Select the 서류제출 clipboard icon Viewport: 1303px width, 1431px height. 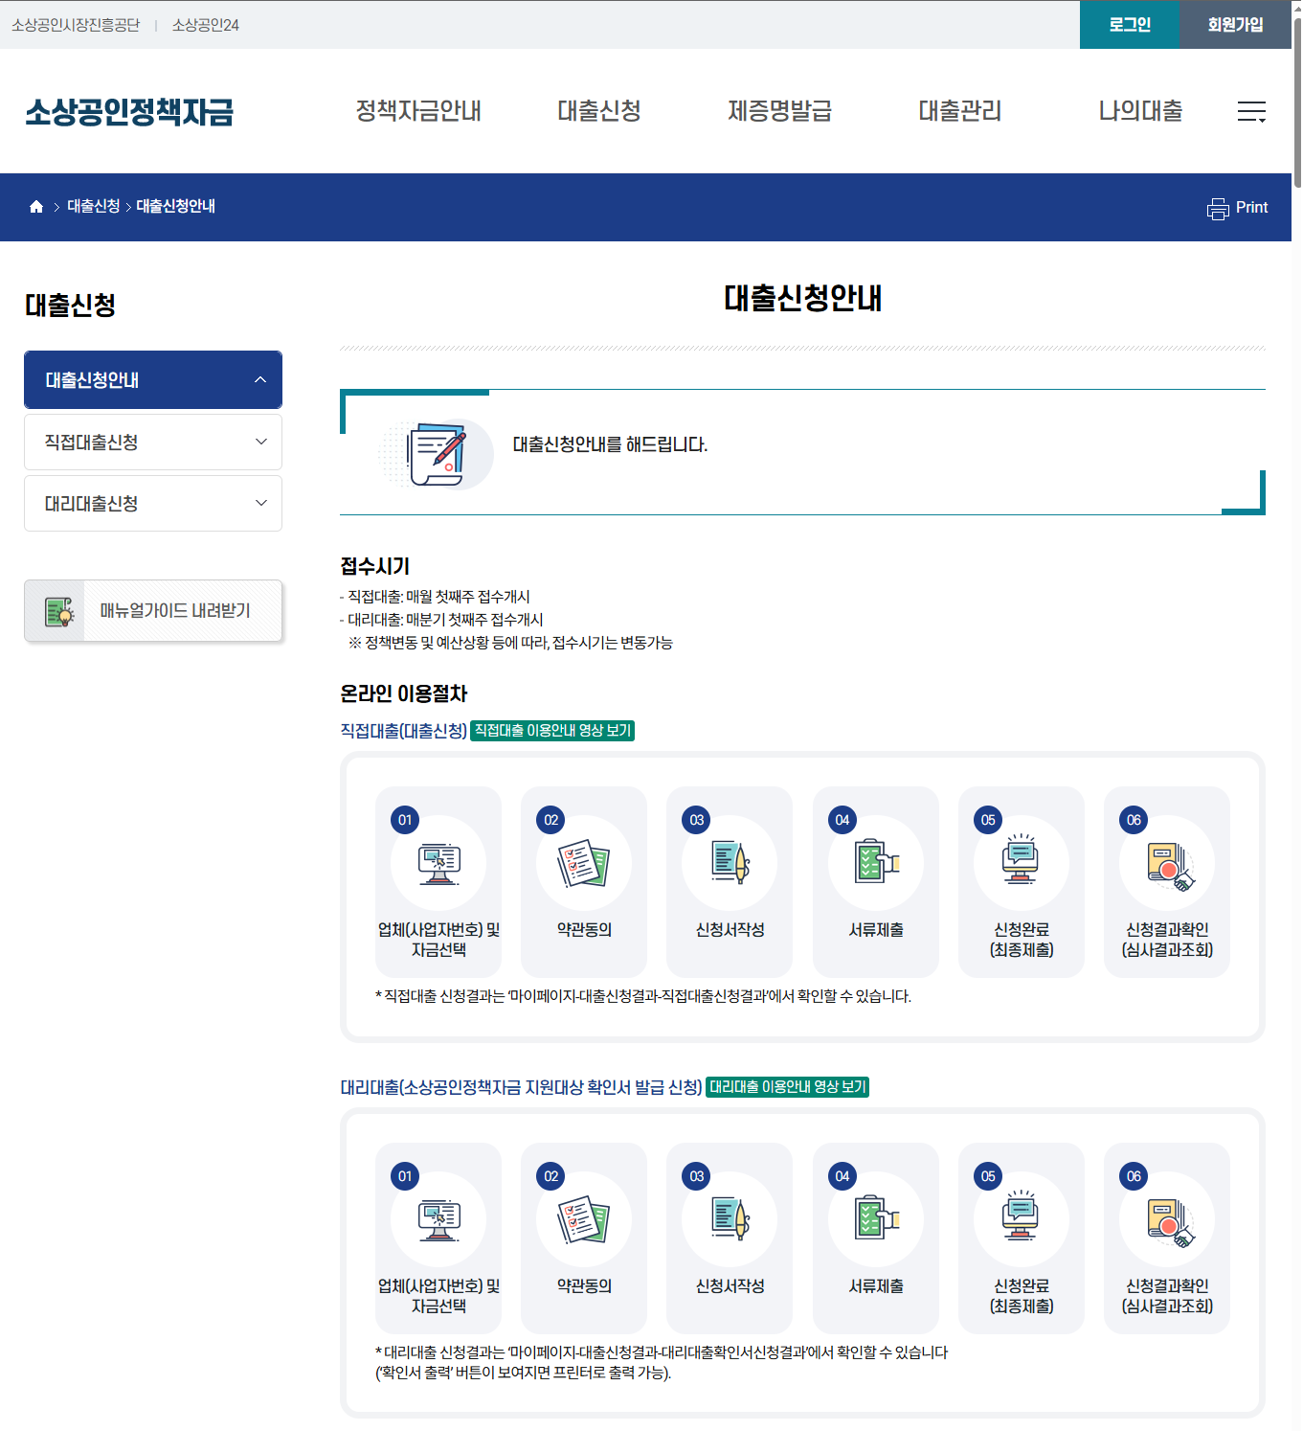point(875,860)
